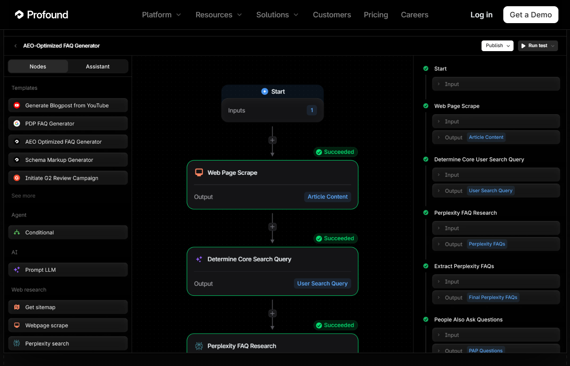570x366 pixels.
Task: Go back using the arrow beside AEO-Optimized FAQ Generator
Action: (x=16, y=46)
